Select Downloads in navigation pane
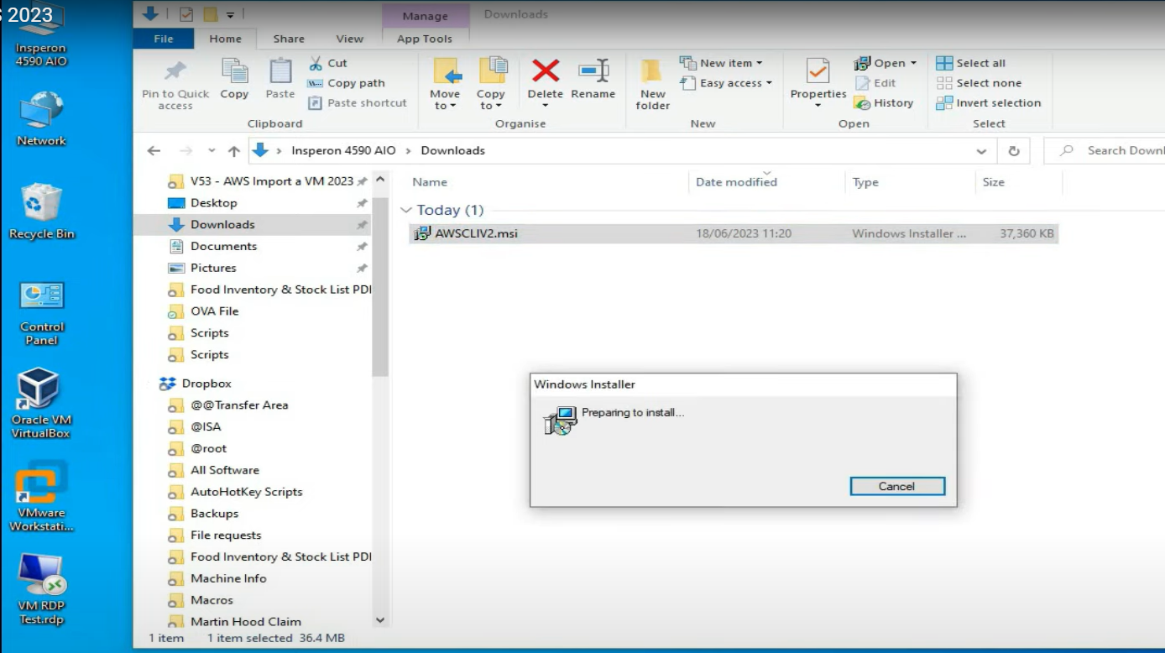The height and width of the screenshot is (653, 1165). [222, 225]
